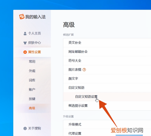Image resolution: width=151 pixels, height=136 pixels.
Task: Open 候选提示设置 row
Action: tap(107, 105)
